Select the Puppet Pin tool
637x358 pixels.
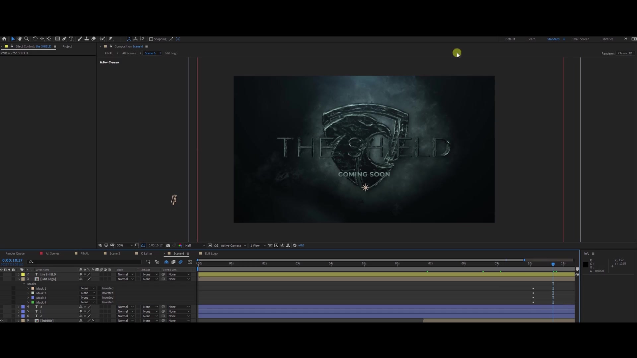[110, 39]
